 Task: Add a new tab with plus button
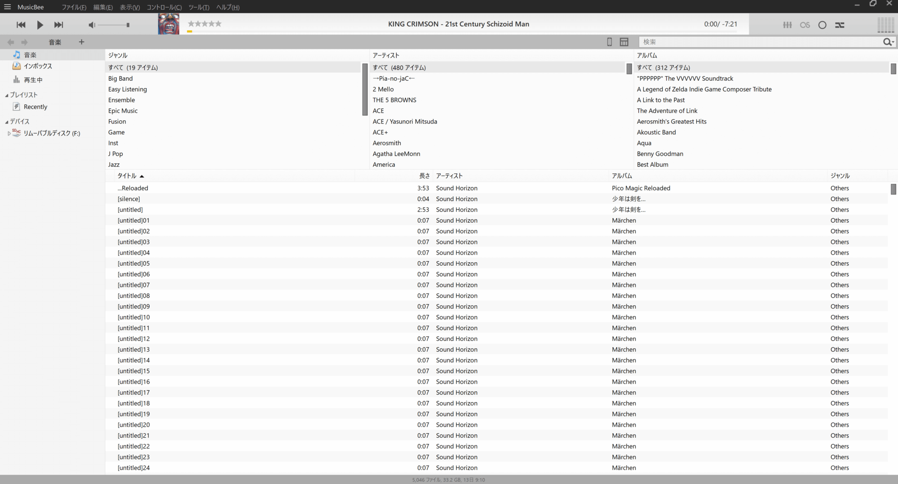pyautogui.click(x=81, y=42)
